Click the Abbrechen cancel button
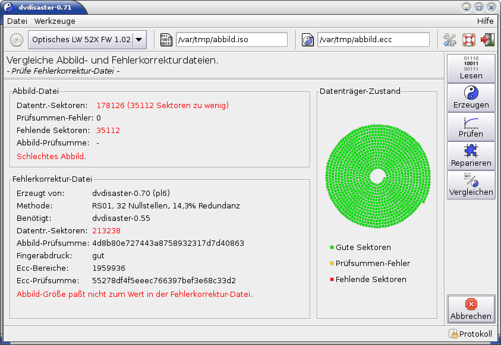501x345 pixels. [471, 309]
